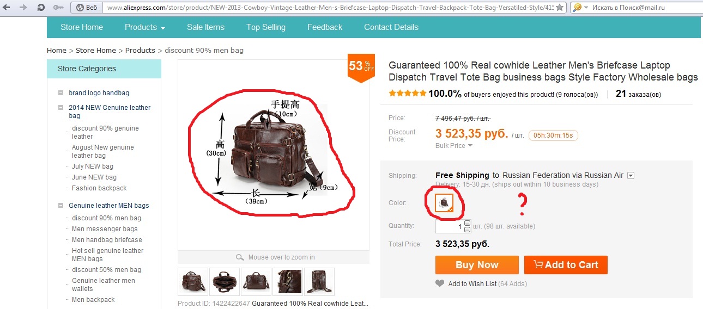Open the shipping method dropdown arrow
The width and height of the screenshot is (703, 309).
click(x=631, y=176)
